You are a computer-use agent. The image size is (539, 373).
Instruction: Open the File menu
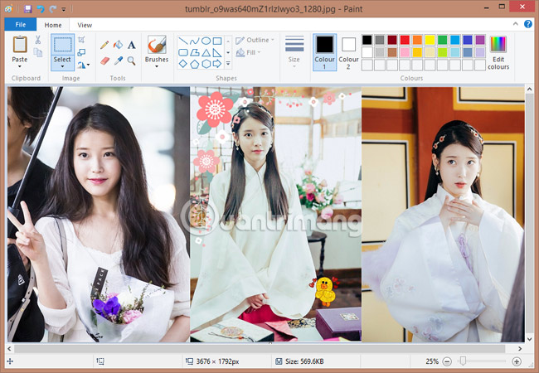point(20,25)
